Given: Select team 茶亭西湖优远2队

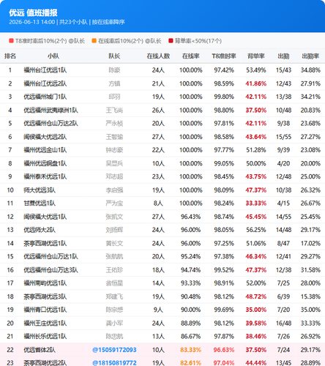Looking at the screenshot, I should [x=45, y=363].
